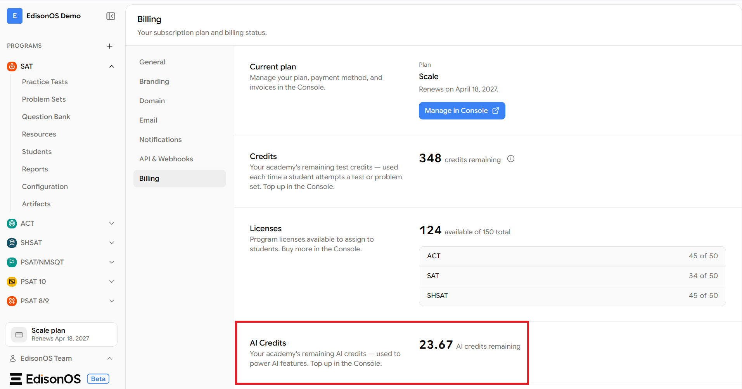This screenshot has width=742, height=389.
Task: Click the PSAT 10 program icon
Action: click(12, 282)
